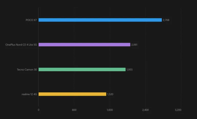Click the 2,400 axis tick label
197x119 pixels.
146,110
